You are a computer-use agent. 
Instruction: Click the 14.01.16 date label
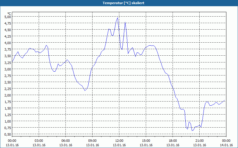(x=226, y=145)
